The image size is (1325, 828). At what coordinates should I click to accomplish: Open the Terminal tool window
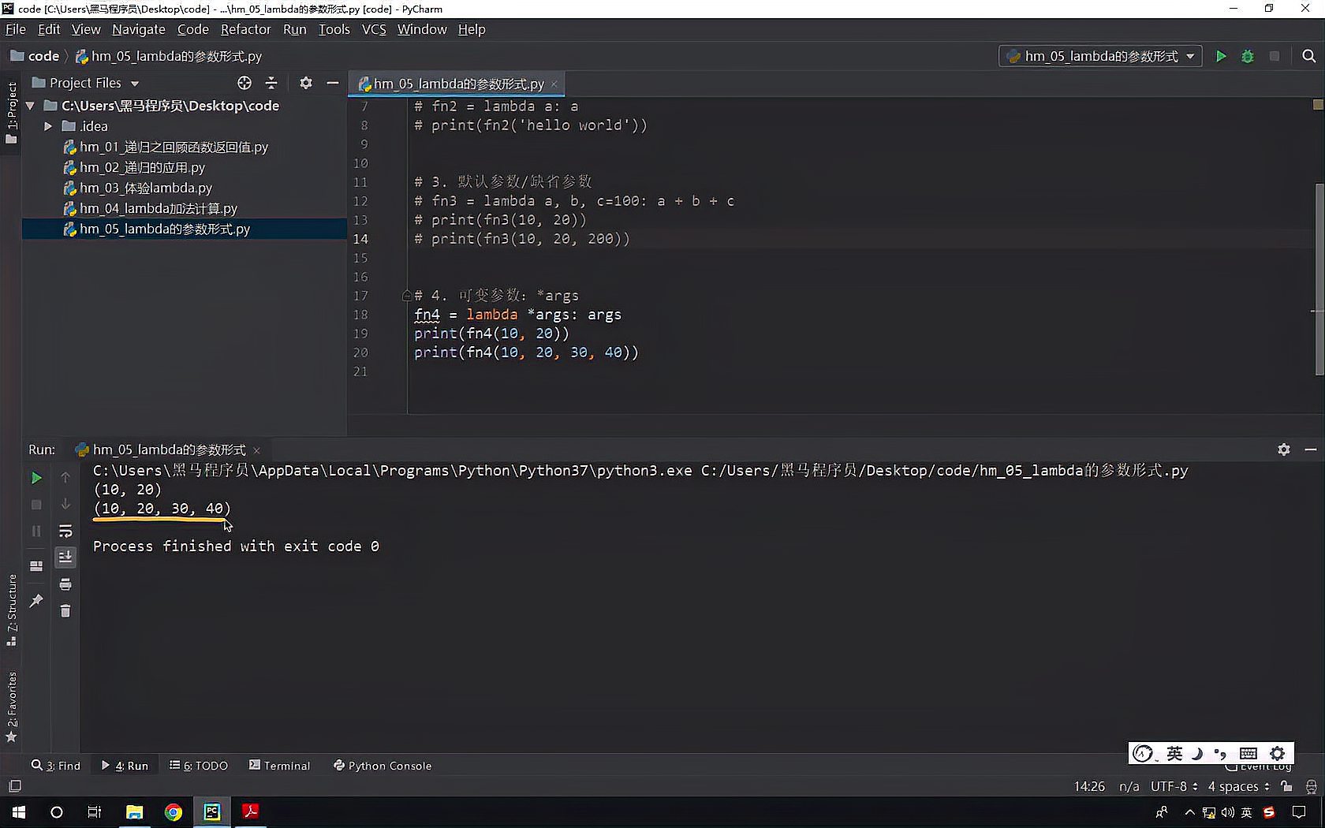click(279, 765)
